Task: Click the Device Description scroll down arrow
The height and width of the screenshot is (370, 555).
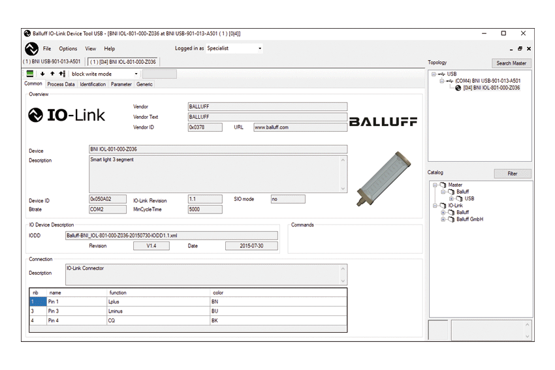Action: click(343, 189)
